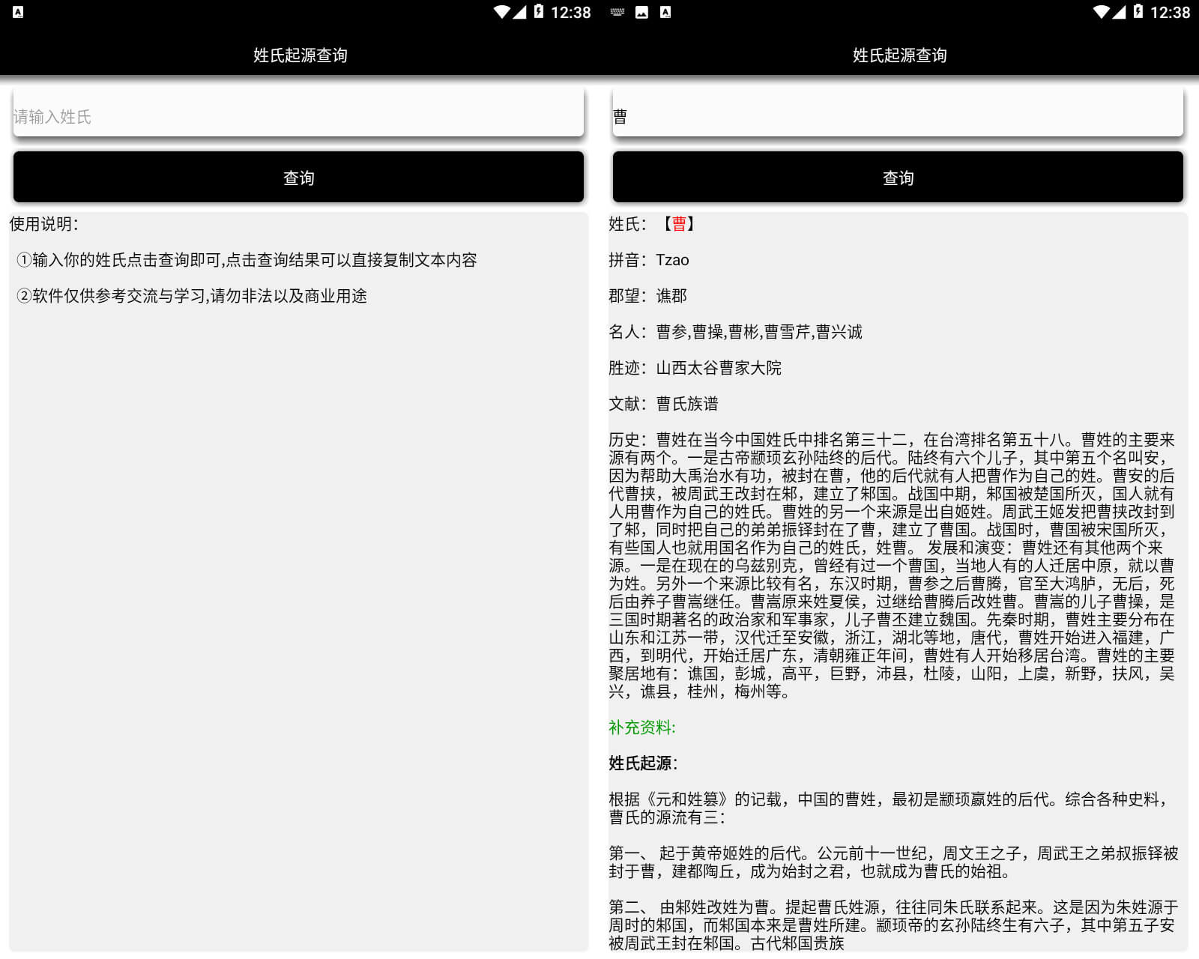Image resolution: width=1199 pixels, height=959 pixels.
Task: Click the left 姓氏起源查询 title
Action: point(300,55)
